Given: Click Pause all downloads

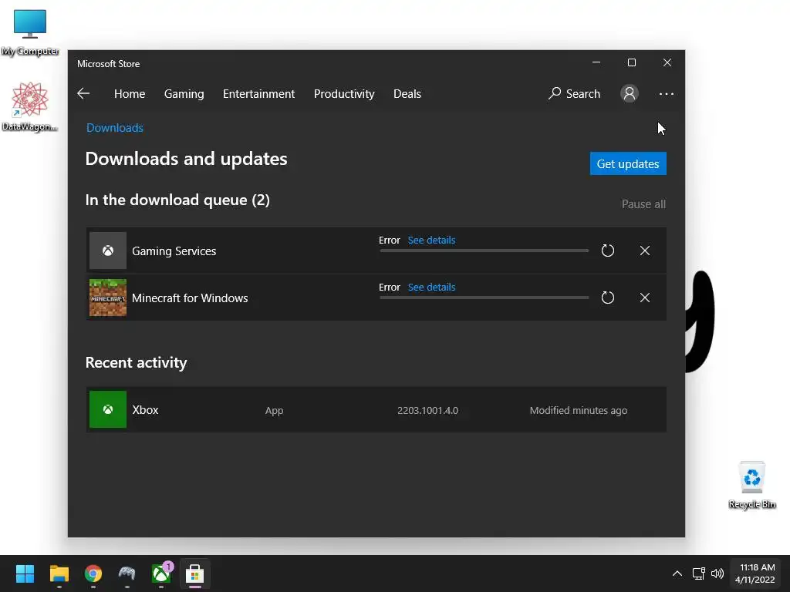Looking at the screenshot, I should click(x=643, y=203).
